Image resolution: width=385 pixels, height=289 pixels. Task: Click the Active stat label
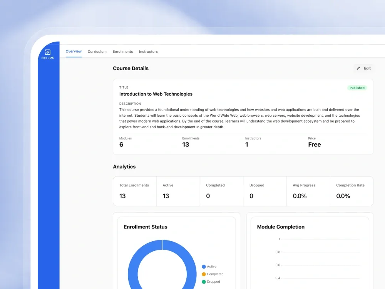(168, 185)
